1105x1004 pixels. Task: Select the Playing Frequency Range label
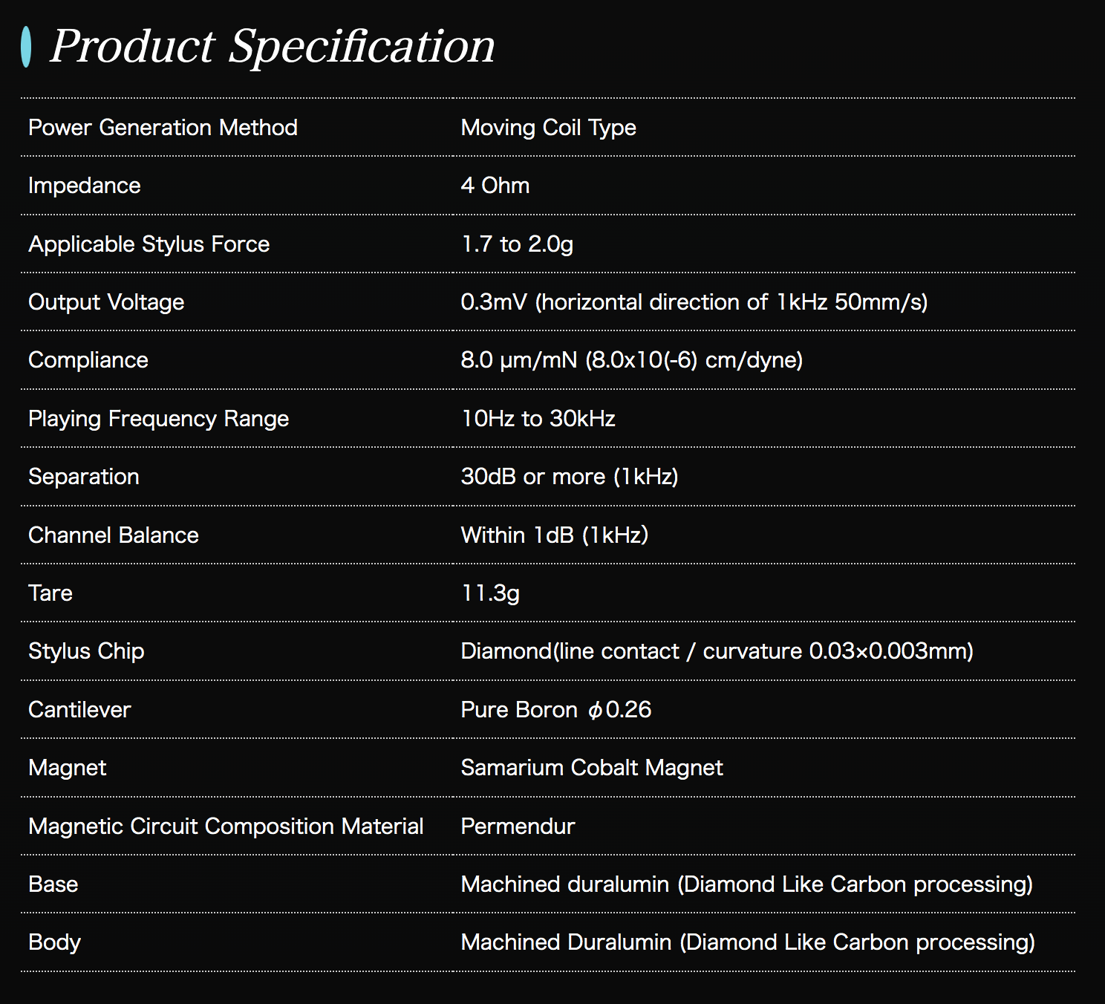158,419
